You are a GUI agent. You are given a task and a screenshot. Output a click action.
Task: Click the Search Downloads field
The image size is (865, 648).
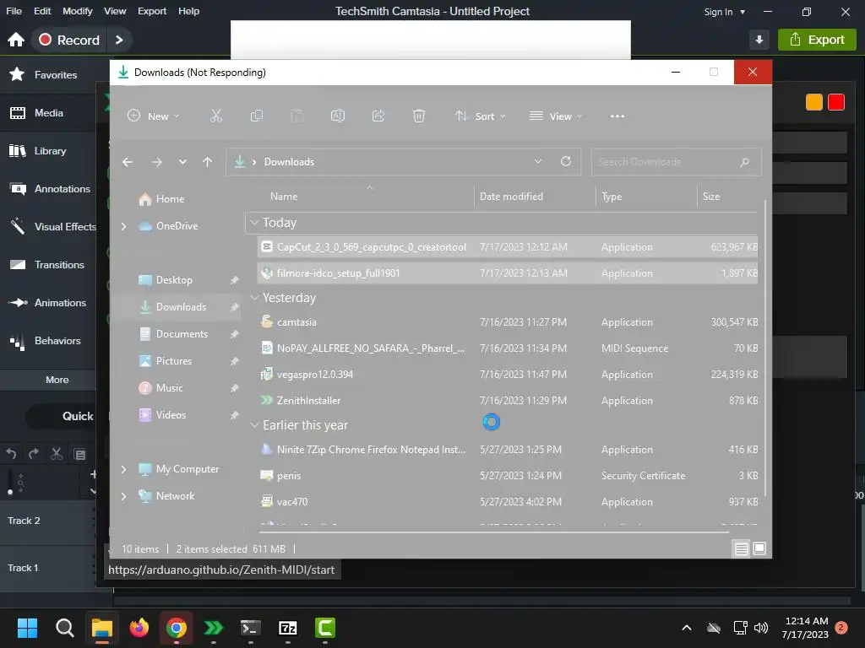(x=677, y=162)
